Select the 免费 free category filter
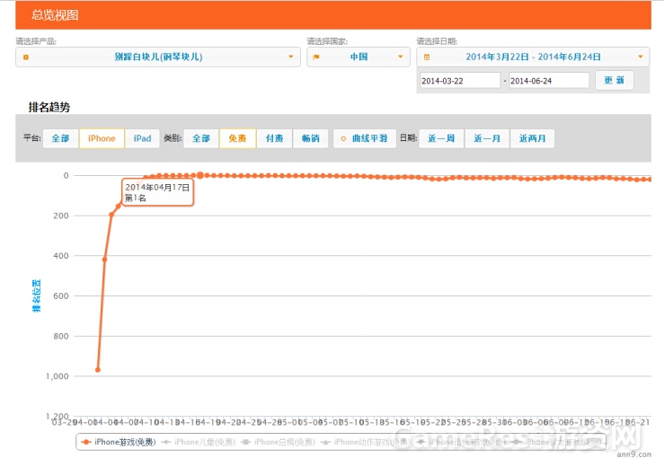664x467 pixels. (237, 138)
